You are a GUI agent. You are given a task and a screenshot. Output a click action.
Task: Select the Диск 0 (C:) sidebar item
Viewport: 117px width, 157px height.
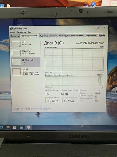26,62
